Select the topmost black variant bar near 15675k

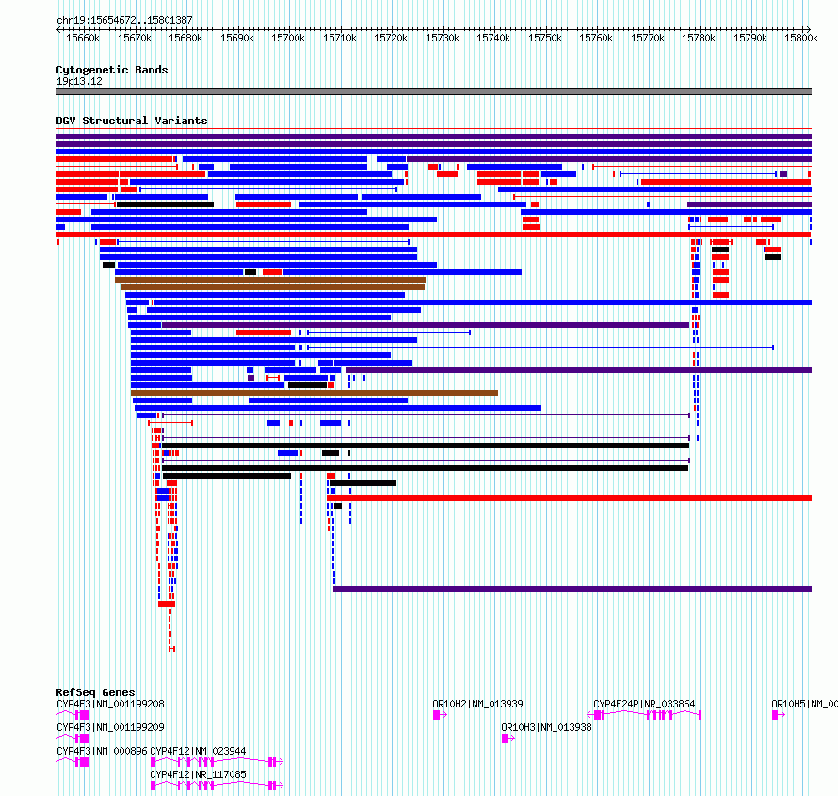pos(165,204)
